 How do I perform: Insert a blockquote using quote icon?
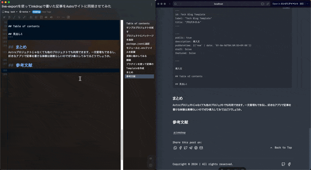coord(46,17)
